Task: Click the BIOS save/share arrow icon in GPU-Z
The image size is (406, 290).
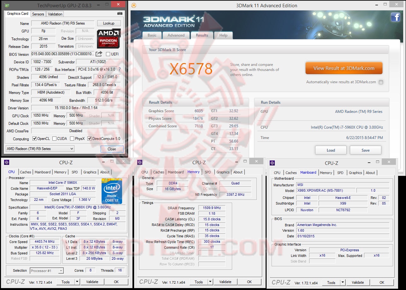Action: coord(99,54)
